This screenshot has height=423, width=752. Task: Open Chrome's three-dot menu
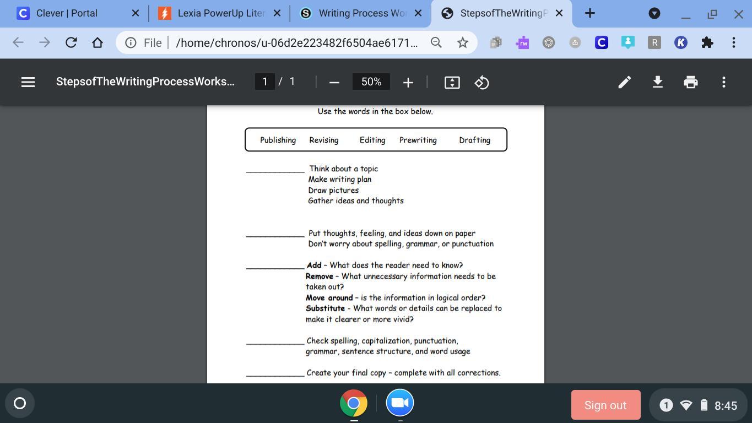pyautogui.click(x=733, y=42)
